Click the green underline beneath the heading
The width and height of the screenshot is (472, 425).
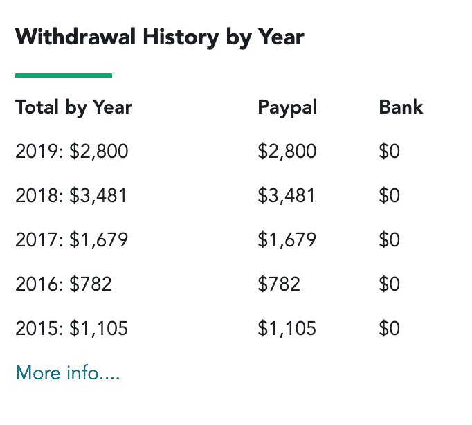point(64,75)
